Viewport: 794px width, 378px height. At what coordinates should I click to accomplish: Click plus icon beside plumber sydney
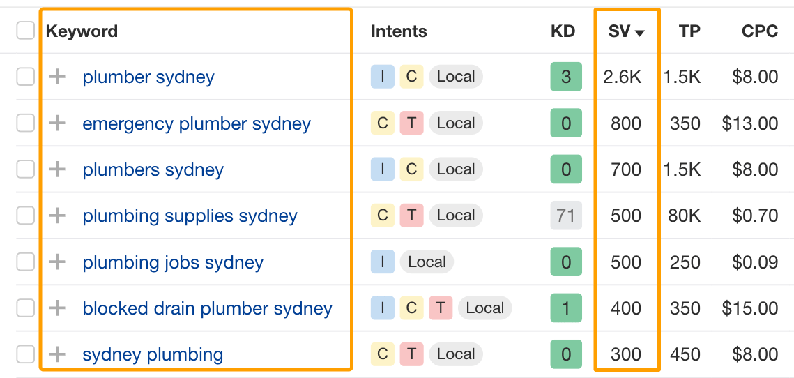57,77
